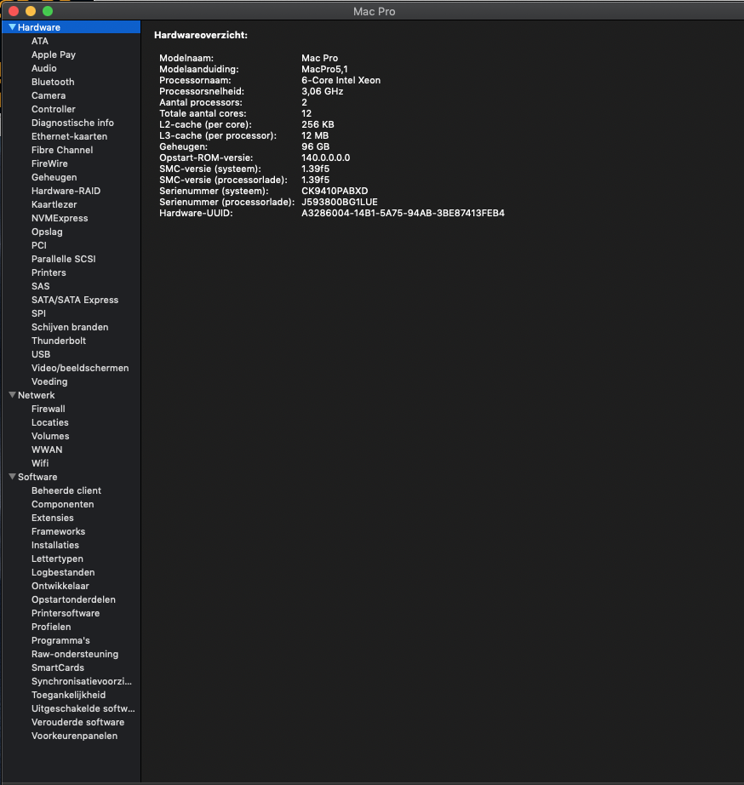Open Bluetooth information

pos(53,82)
